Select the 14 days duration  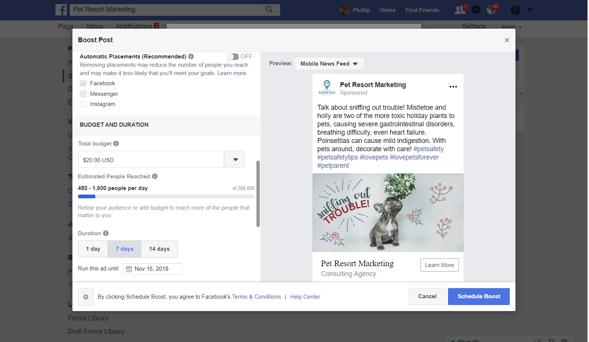[x=160, y=249]
